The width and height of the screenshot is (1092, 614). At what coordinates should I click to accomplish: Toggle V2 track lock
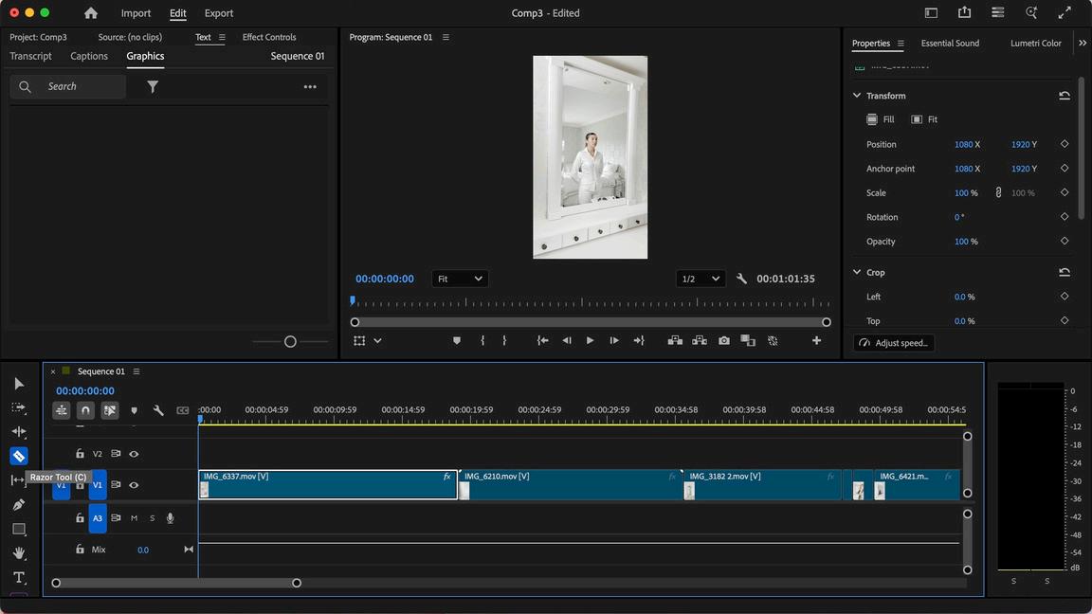pos(80,454)
